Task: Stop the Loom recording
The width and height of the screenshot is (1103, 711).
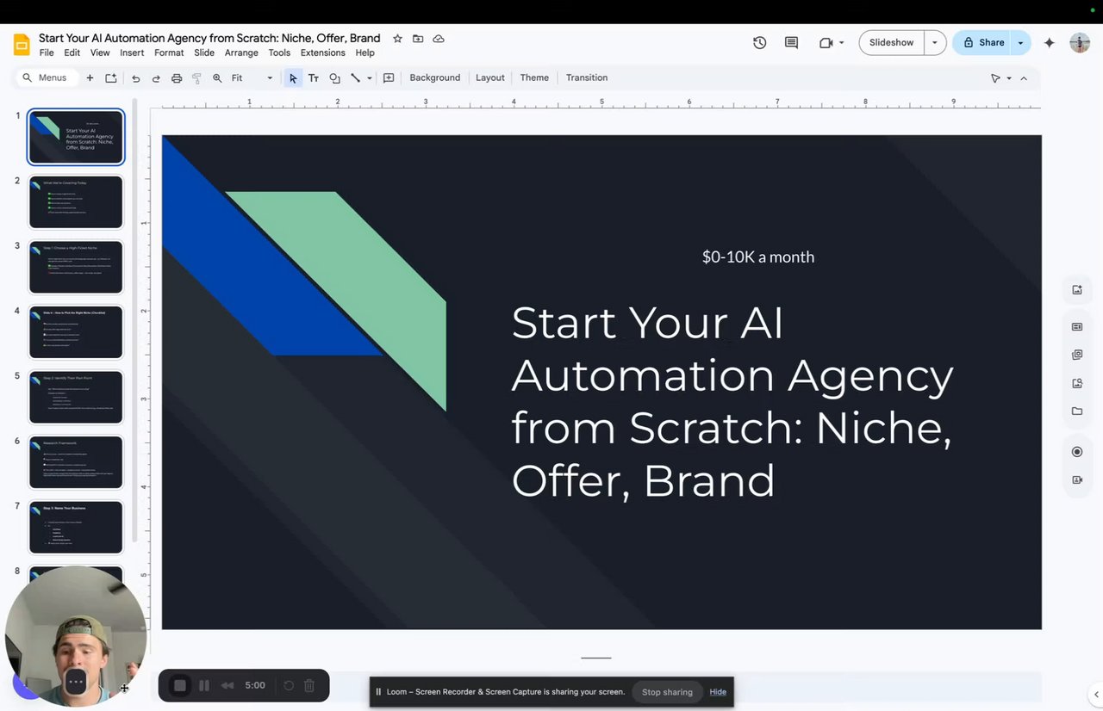Action: (x=180, y=685)
